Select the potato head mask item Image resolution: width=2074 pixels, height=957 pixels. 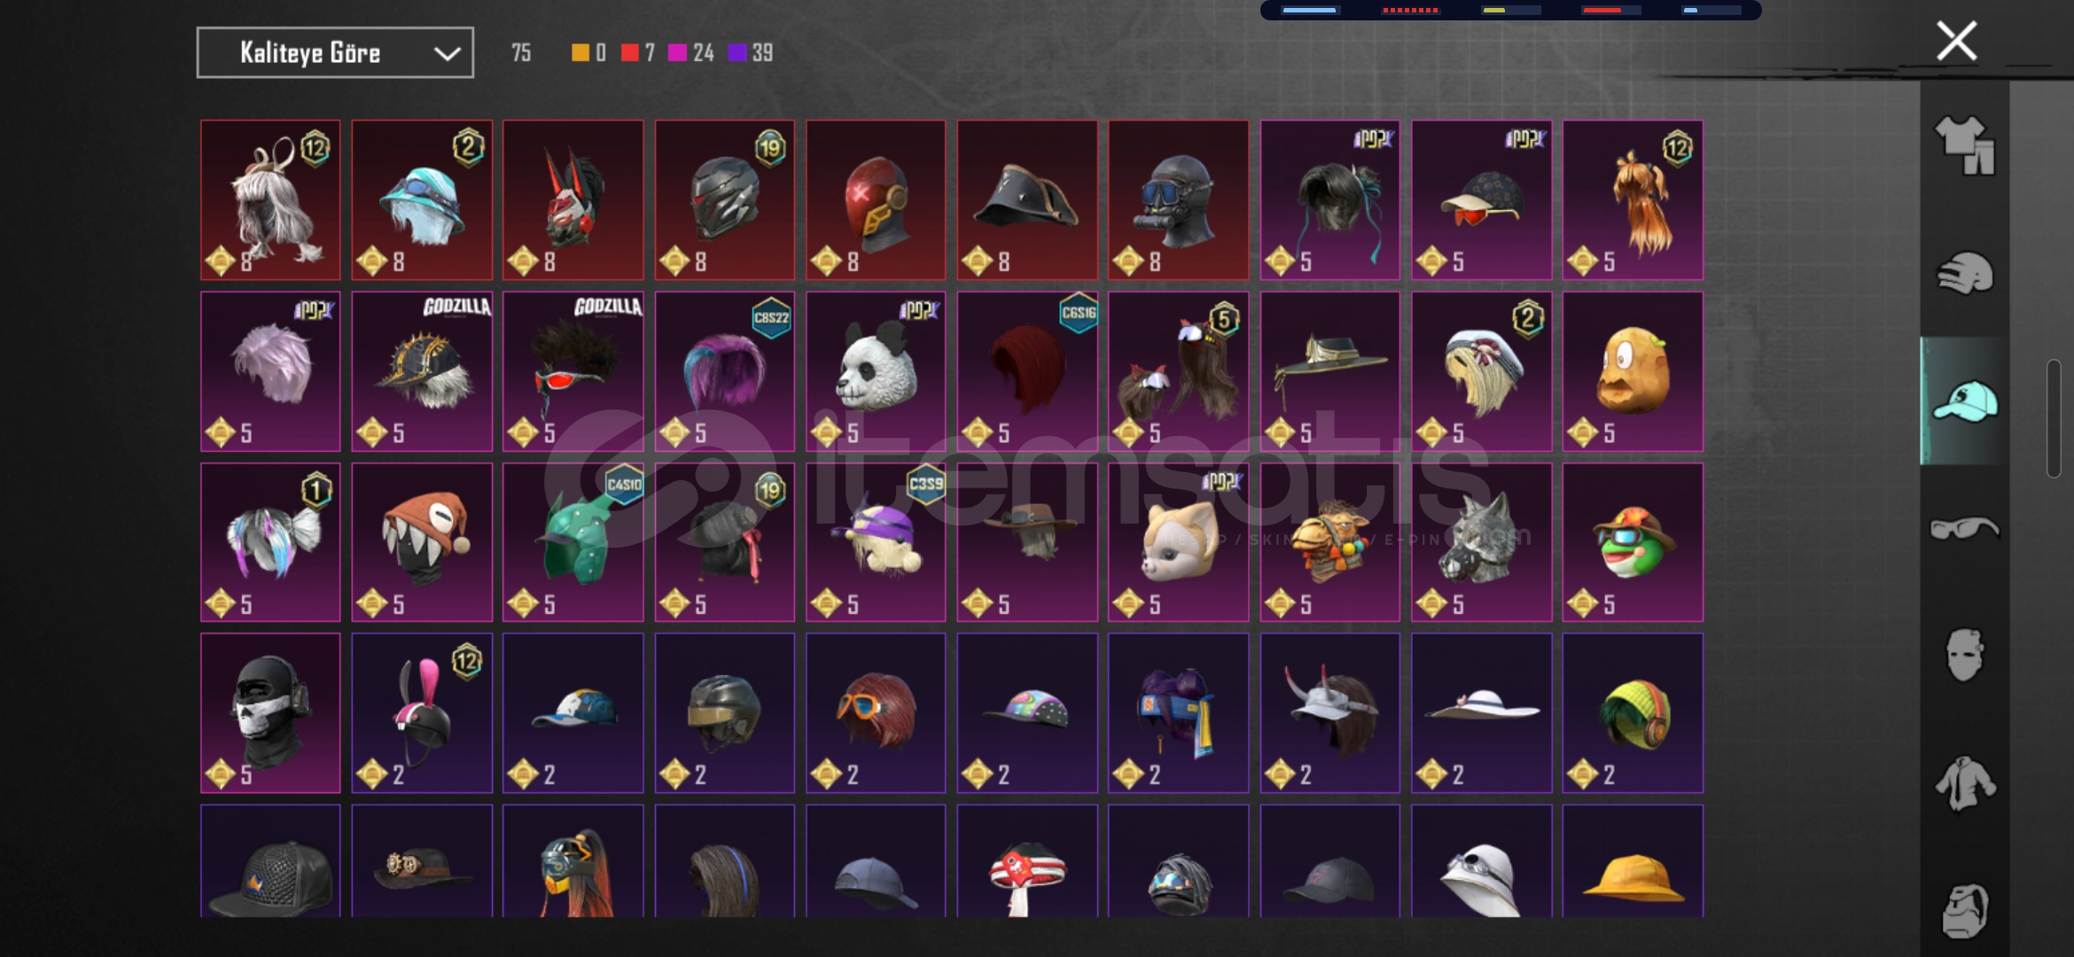1633,371
